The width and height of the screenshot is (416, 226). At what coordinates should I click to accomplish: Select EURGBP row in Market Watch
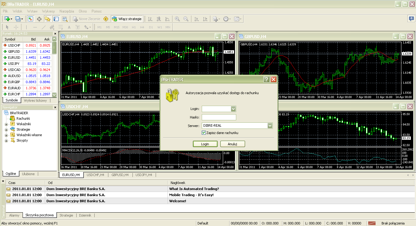27,82
